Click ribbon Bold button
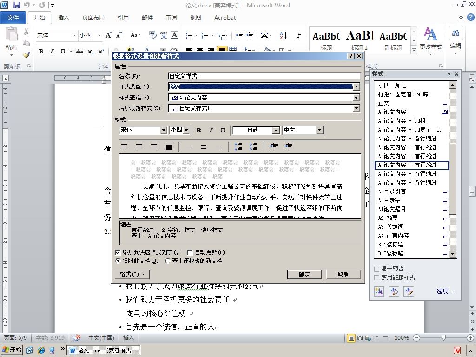 (x=41, y=52)
